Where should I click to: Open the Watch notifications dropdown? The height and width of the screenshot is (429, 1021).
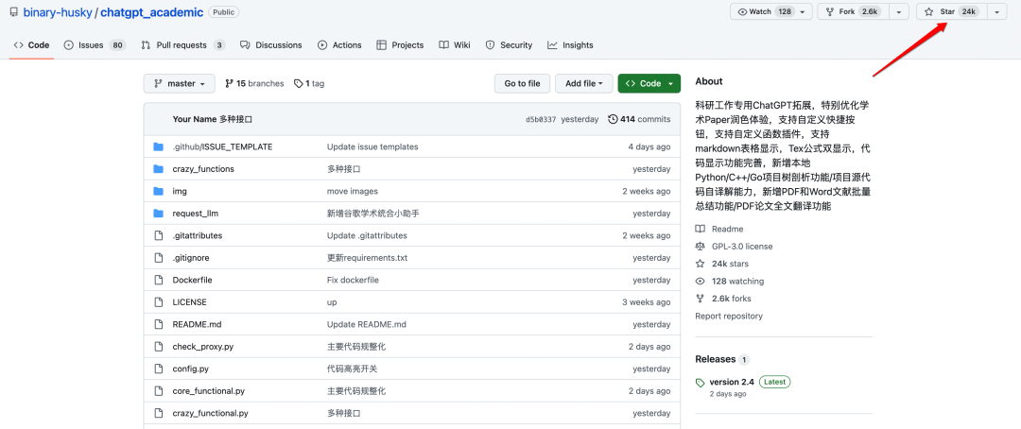[x=771, y=11]
